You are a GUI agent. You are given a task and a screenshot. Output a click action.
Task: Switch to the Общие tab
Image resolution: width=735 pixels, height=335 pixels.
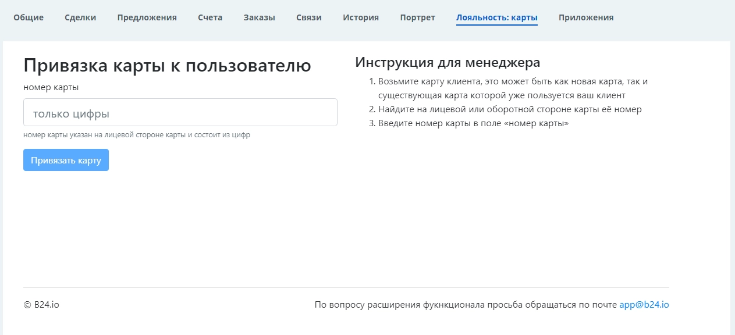click(29, 17)
